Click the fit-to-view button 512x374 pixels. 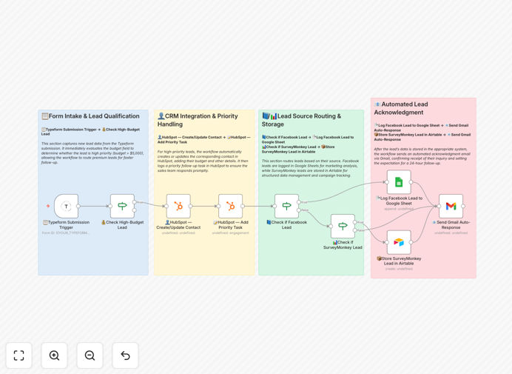tap(19, 355)
